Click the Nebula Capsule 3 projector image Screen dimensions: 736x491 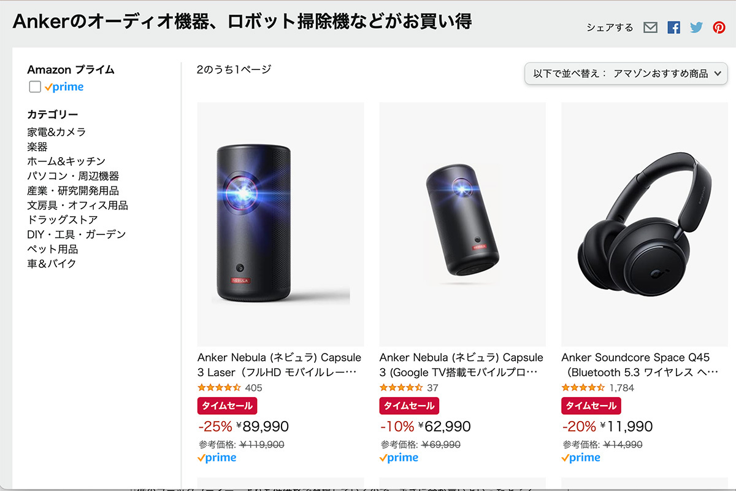462,221
